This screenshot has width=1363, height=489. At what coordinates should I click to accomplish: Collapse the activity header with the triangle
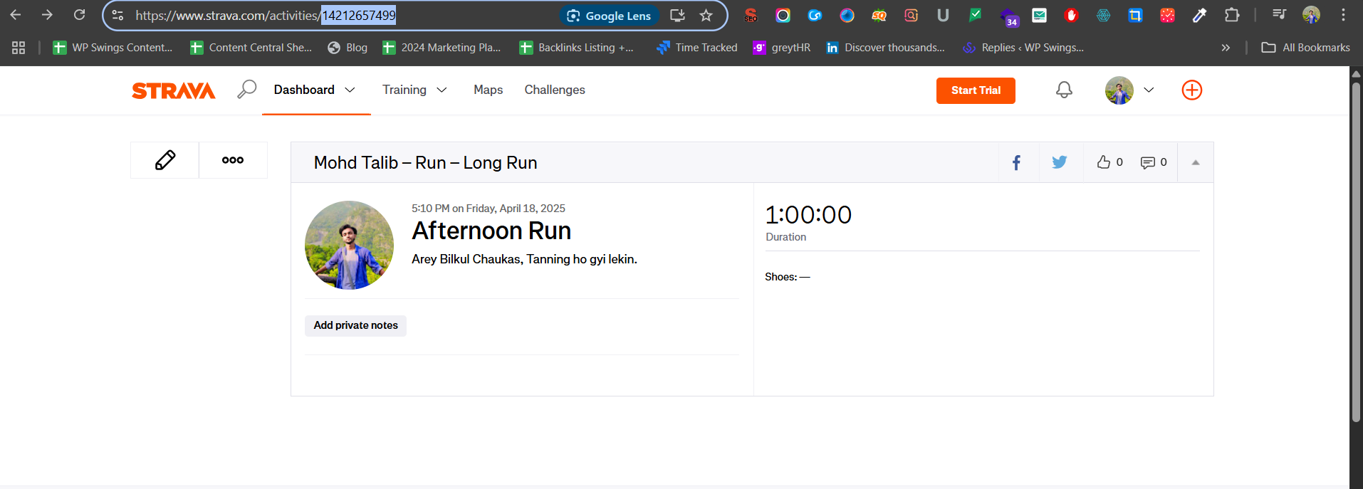1196,162
